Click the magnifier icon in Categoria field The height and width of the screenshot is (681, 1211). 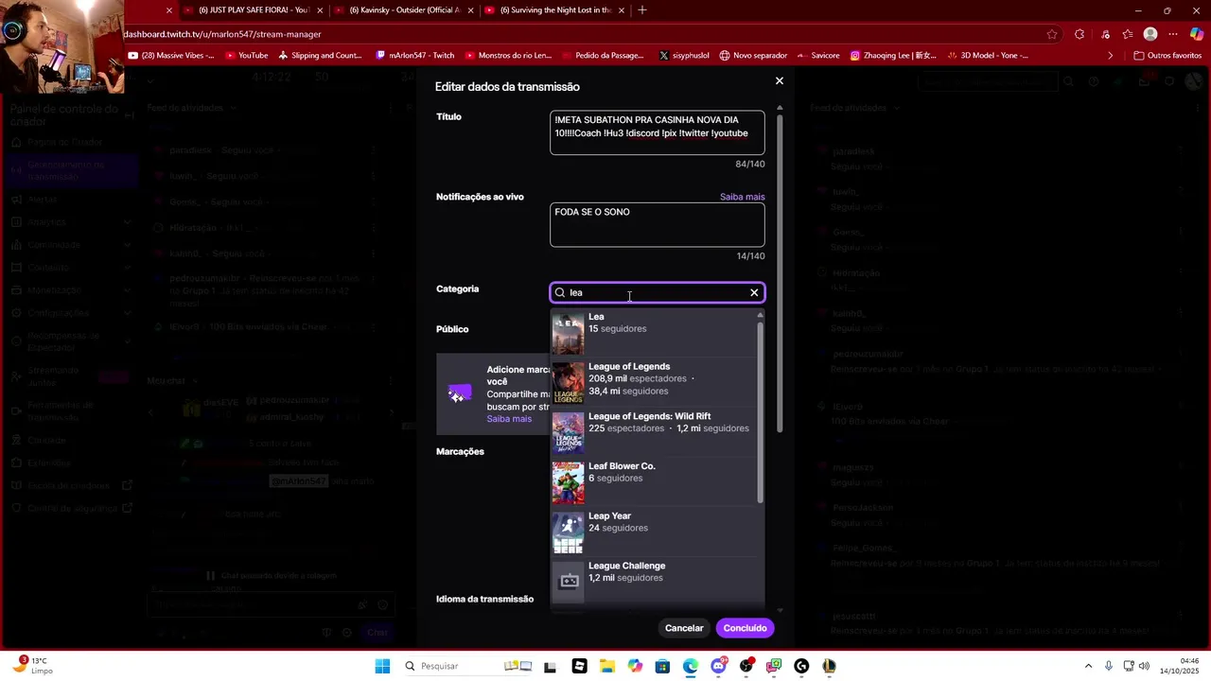560,292
